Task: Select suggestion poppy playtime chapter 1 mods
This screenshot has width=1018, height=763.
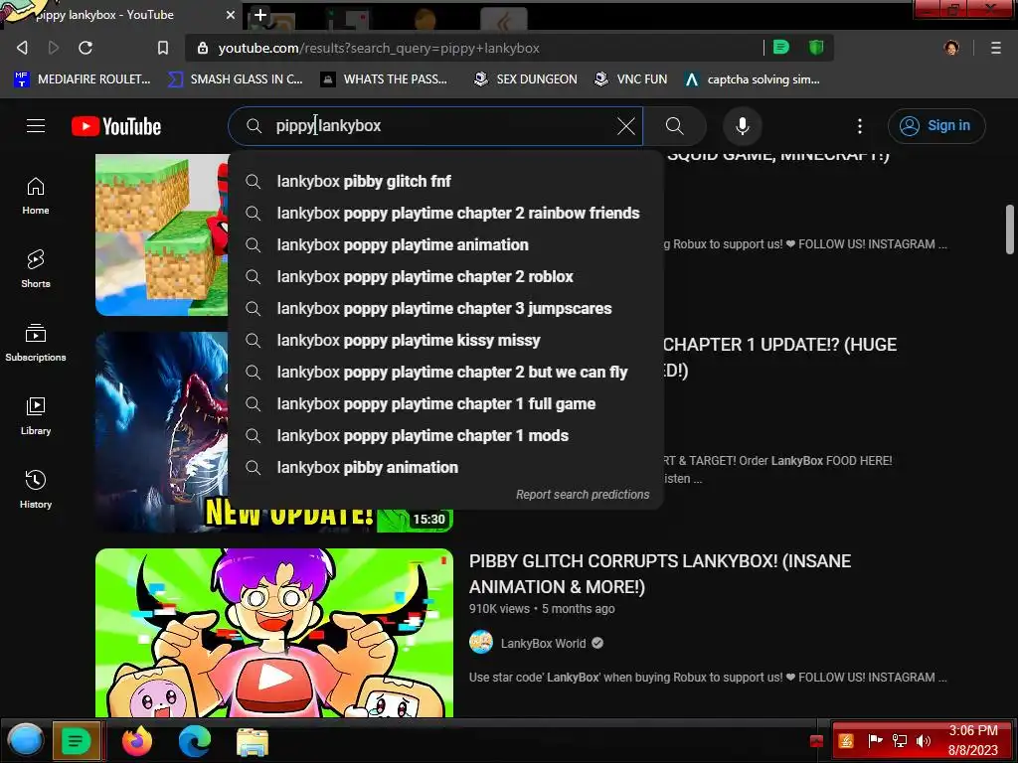Action: tap(445, 435)
